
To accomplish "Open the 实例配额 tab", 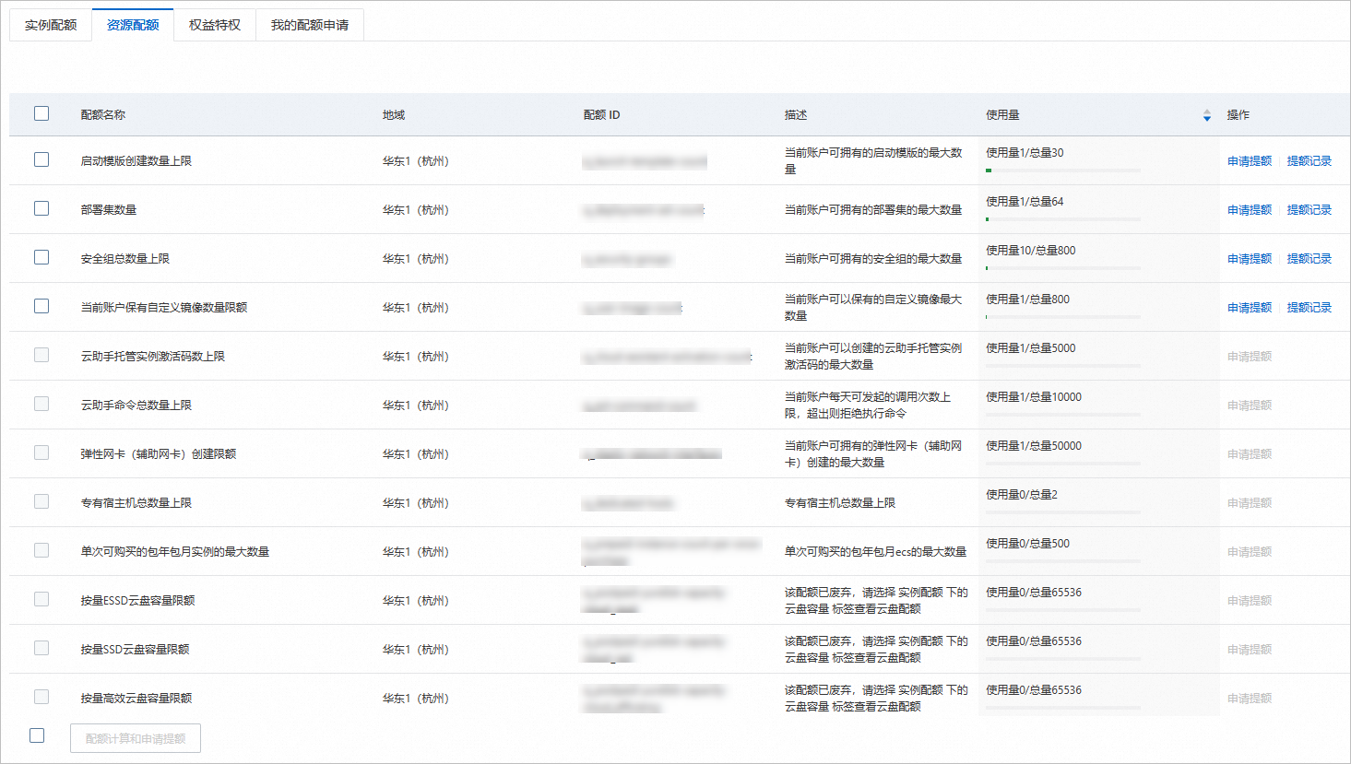I will point(51,25).
